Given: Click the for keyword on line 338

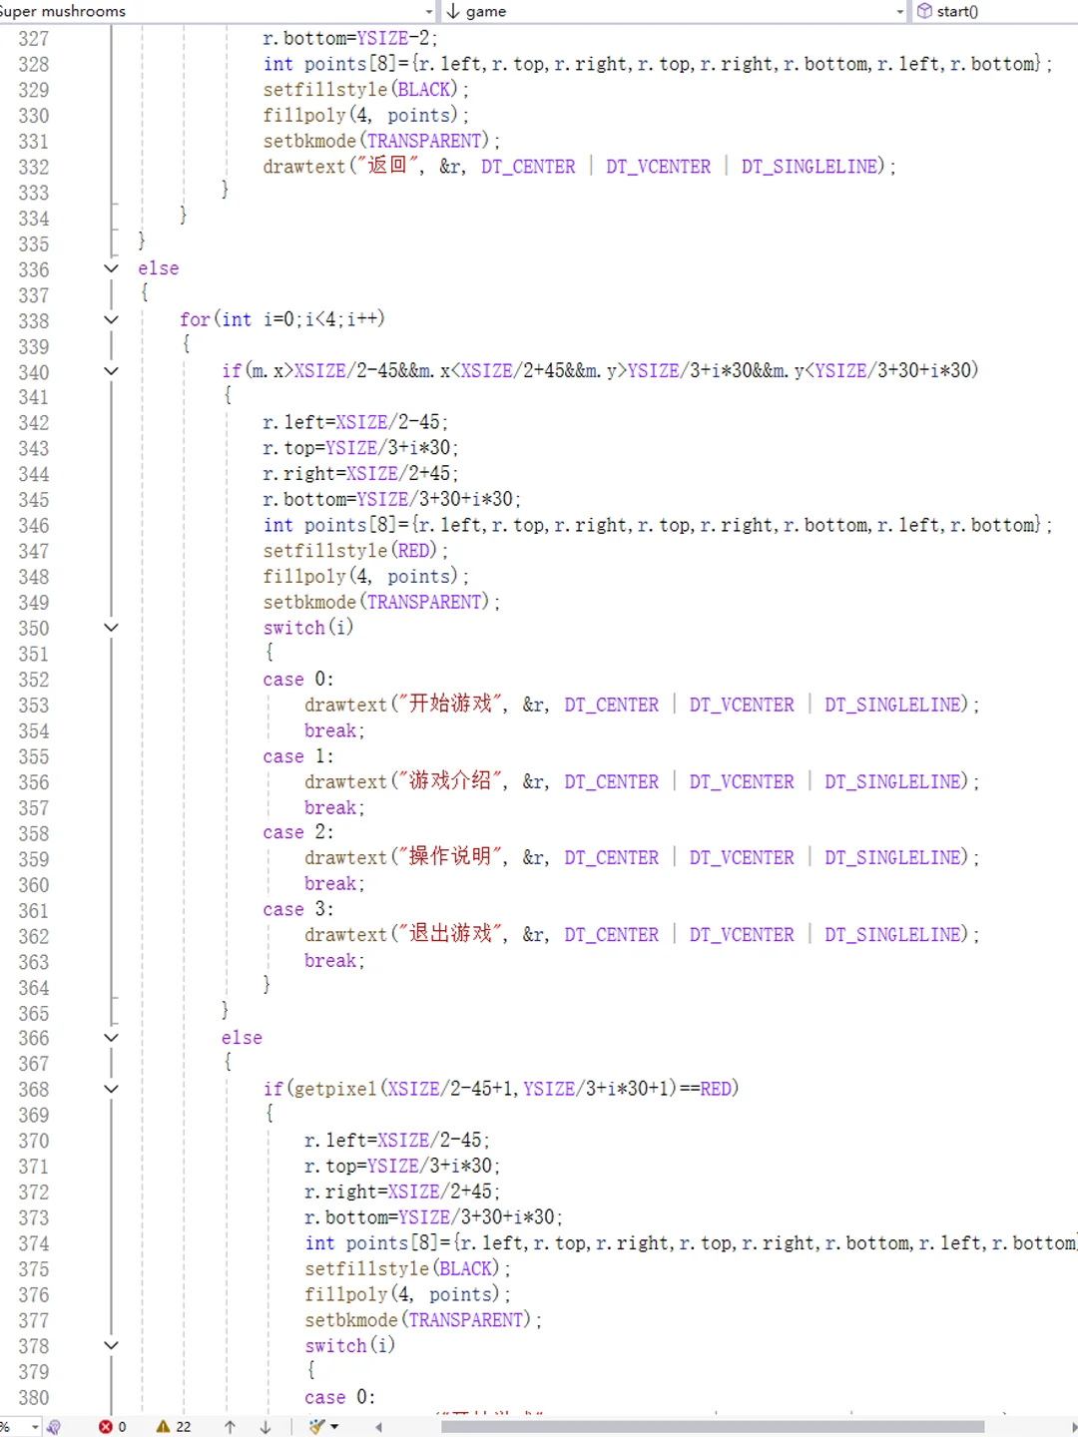Looking at the screenshot, I should pos(195,319).
